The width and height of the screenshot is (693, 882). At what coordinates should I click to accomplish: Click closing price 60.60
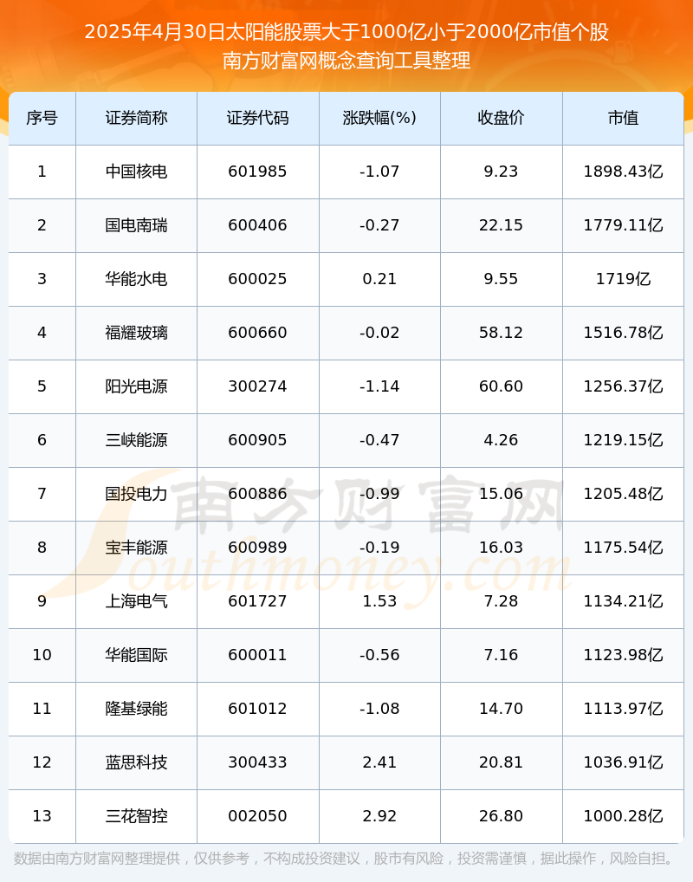502,386
